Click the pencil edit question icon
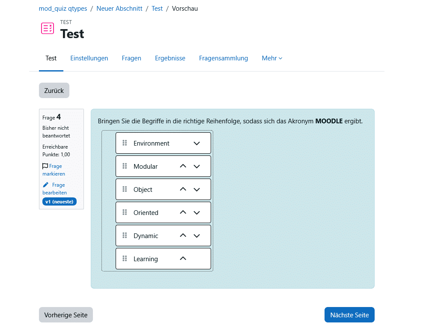The height and width of the screenshot is (331, 441). [x=45, y=185]
